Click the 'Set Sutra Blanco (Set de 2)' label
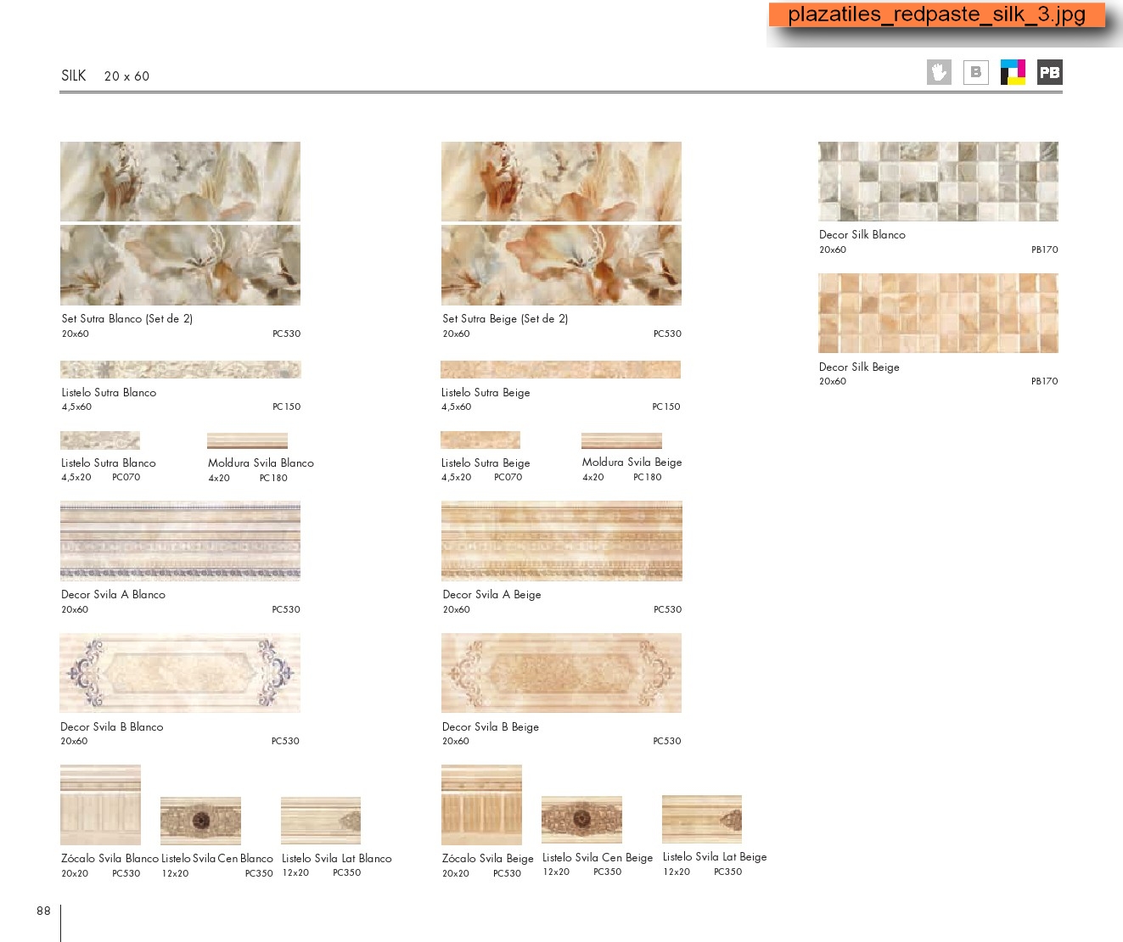 [127, 319]
